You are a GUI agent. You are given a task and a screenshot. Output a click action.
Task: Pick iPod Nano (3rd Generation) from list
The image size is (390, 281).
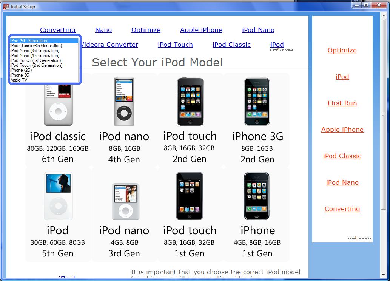point(44,51)
